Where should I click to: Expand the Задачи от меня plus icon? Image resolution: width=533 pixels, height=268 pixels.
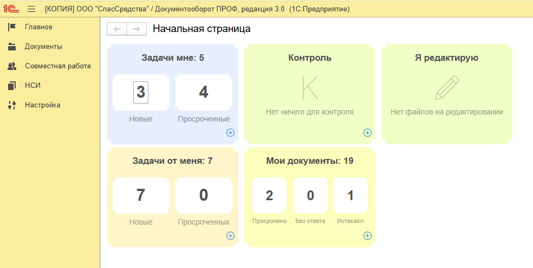(230, 235)
